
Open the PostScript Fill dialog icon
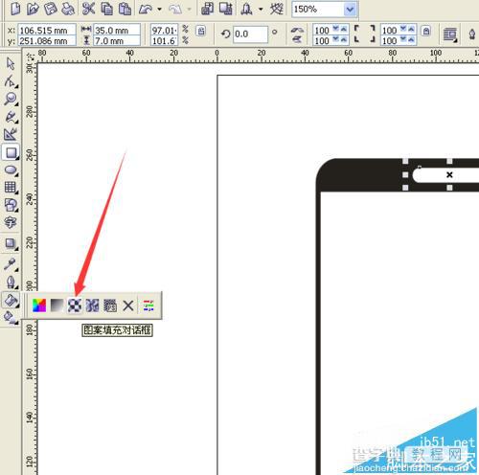pyautogui.click(x=110, y=305)
